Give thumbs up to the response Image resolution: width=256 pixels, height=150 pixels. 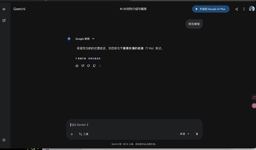click(x=77, y=66)
